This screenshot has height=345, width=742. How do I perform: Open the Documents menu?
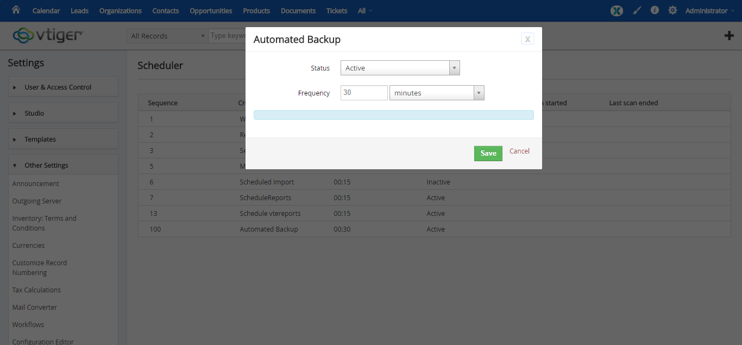coord(298,11)
